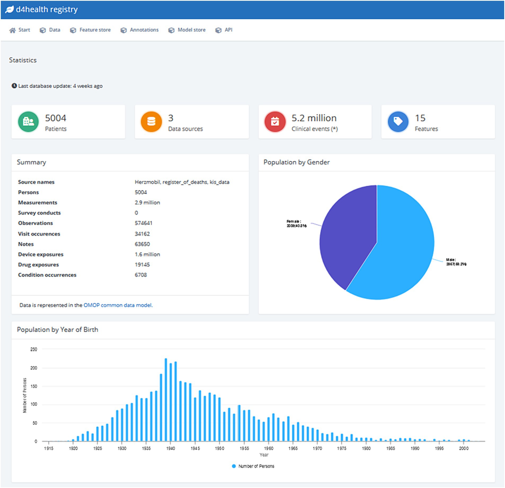Open the Feature store menu item
Viewport: 505px width, 488px height.
(90, 30)
